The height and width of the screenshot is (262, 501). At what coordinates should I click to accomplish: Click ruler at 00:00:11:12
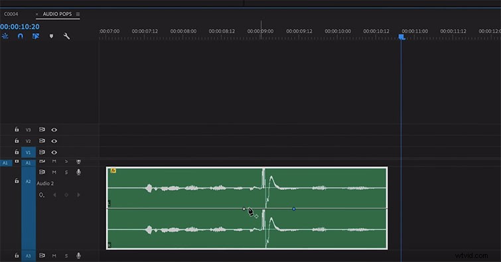pyautogui.click(x=453, y=31)
